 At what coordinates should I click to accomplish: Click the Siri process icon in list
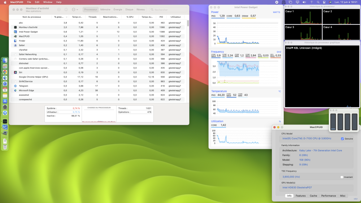pyautogui.click(x=16, y=72)
